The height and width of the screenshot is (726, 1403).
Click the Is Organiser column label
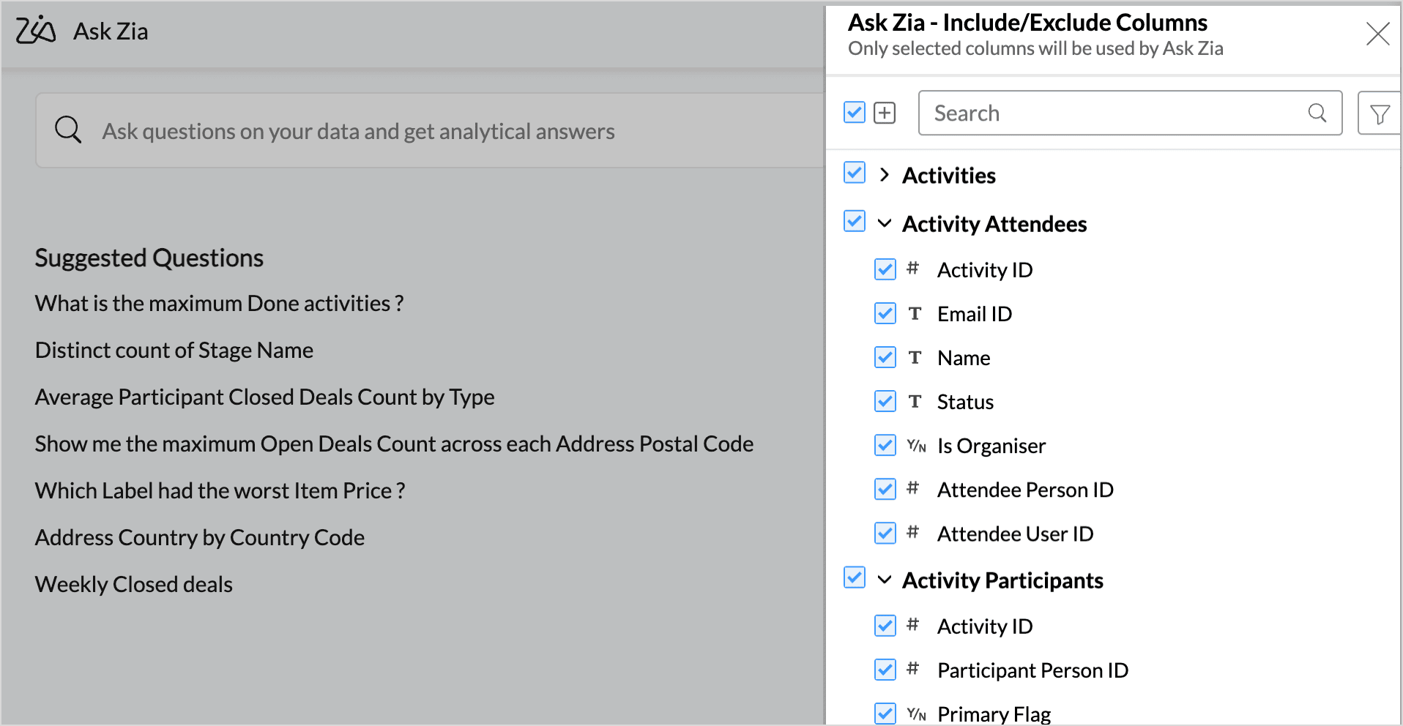click(x=991, y=445)
